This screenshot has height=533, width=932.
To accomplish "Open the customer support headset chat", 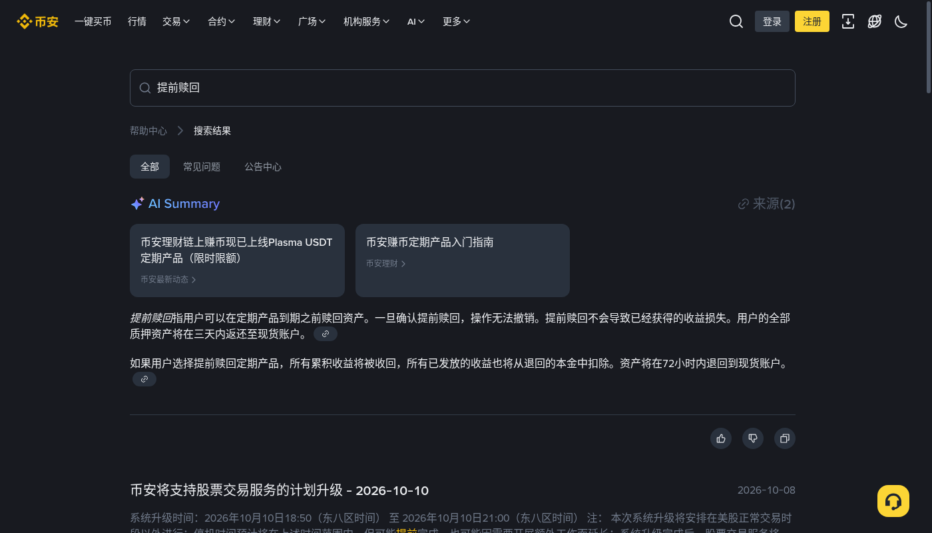I will pyautogui.click(x=893, y=501).
